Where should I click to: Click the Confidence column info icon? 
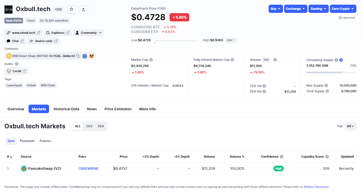tap(281, 157)
